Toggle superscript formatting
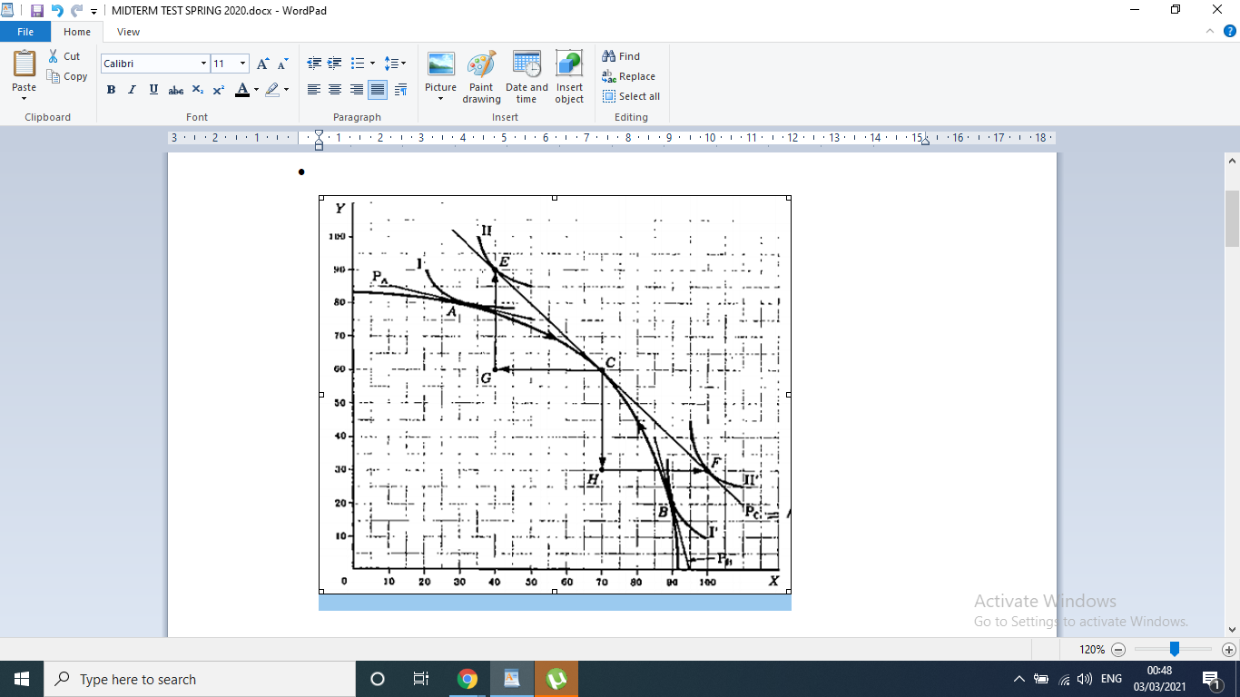The width and height of the screenshot is (1240, 697). click(218, 90)
